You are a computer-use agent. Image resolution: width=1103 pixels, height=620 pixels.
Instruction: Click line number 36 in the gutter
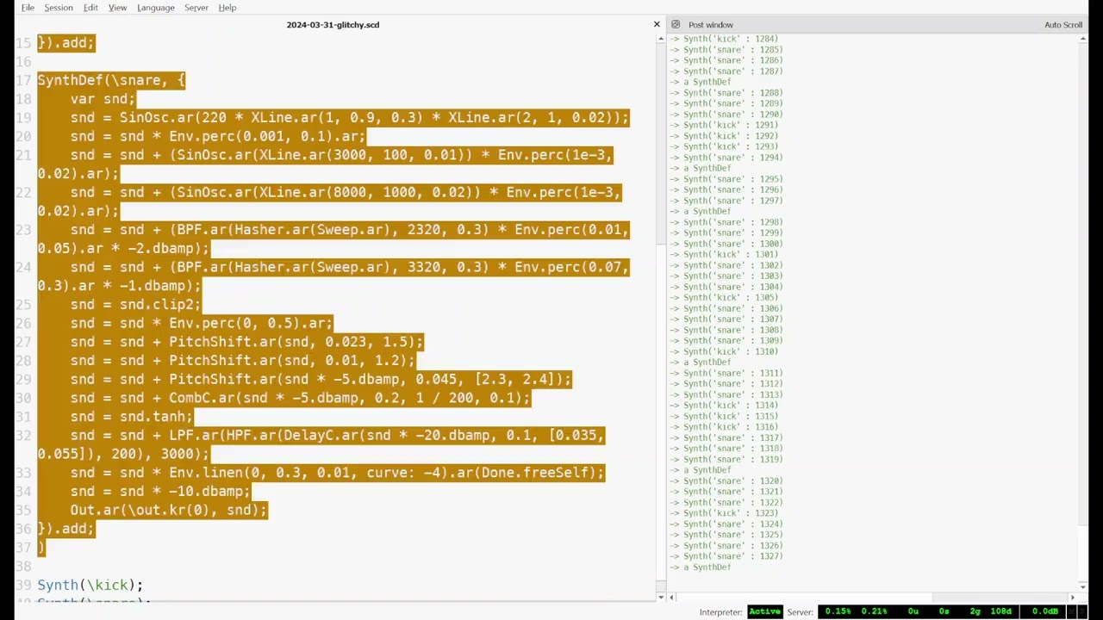22,530
